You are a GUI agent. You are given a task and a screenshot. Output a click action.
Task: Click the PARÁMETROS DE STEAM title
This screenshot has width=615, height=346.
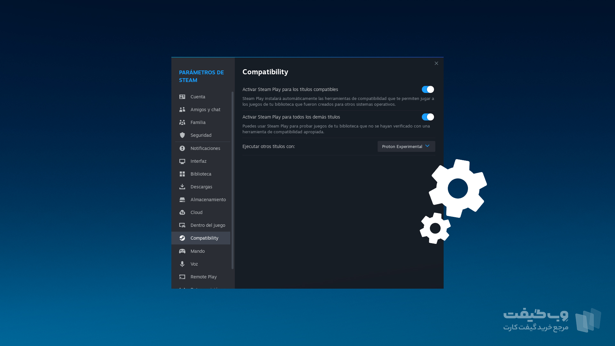(x=201, y=76)
